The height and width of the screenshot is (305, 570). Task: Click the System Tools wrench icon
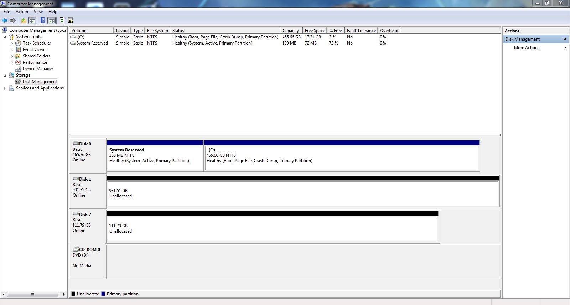point(11,37)
